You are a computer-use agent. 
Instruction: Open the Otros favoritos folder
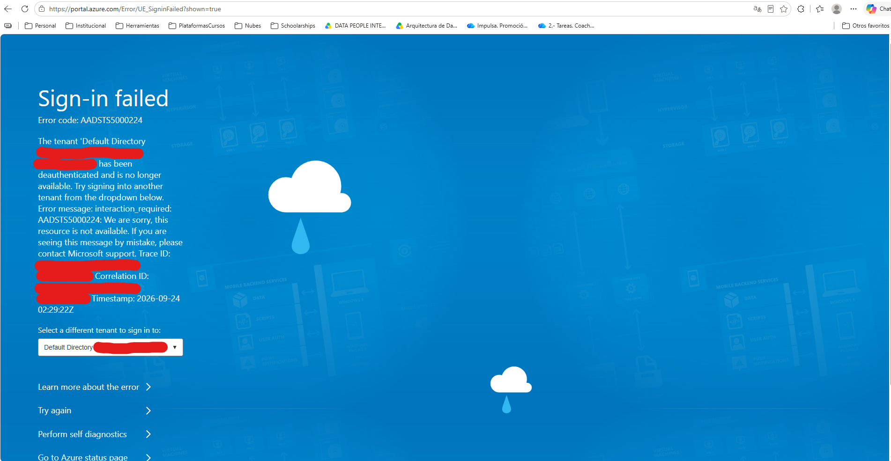[x=865, y=26]
